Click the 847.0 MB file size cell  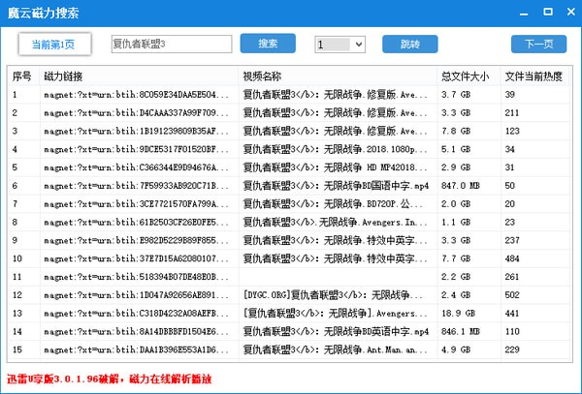(460, 186)
